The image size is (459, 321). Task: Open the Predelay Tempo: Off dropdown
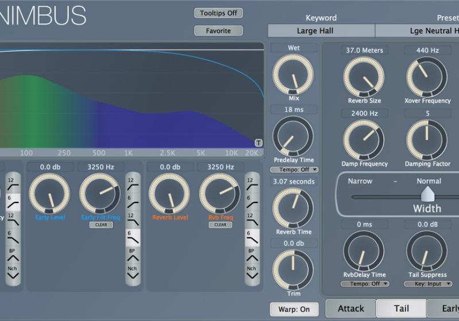click(x=294, y=170)
